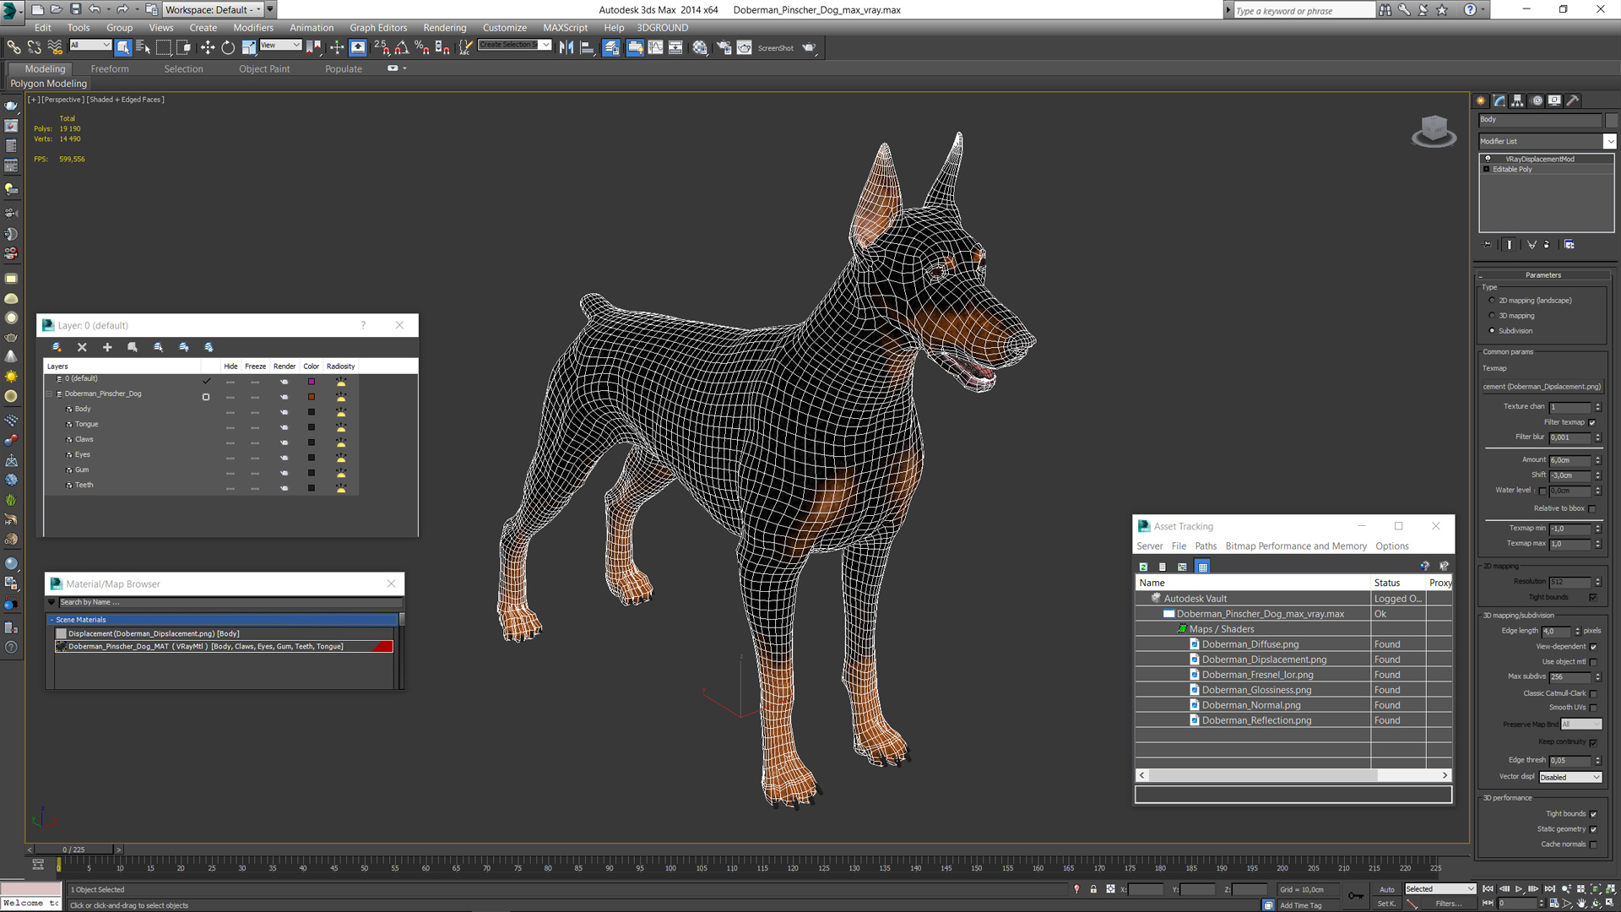Switch to the Hierarchy command panel

[1518, 100]
